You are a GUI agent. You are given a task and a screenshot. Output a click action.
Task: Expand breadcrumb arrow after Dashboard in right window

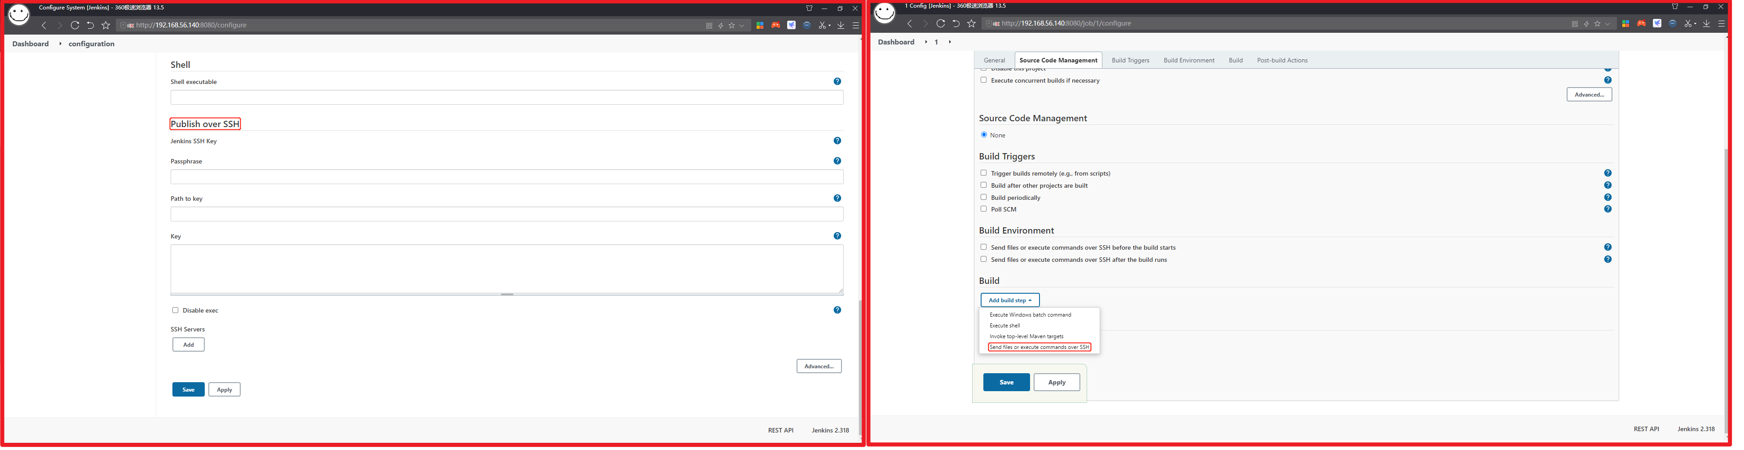[x=926, y=42]
